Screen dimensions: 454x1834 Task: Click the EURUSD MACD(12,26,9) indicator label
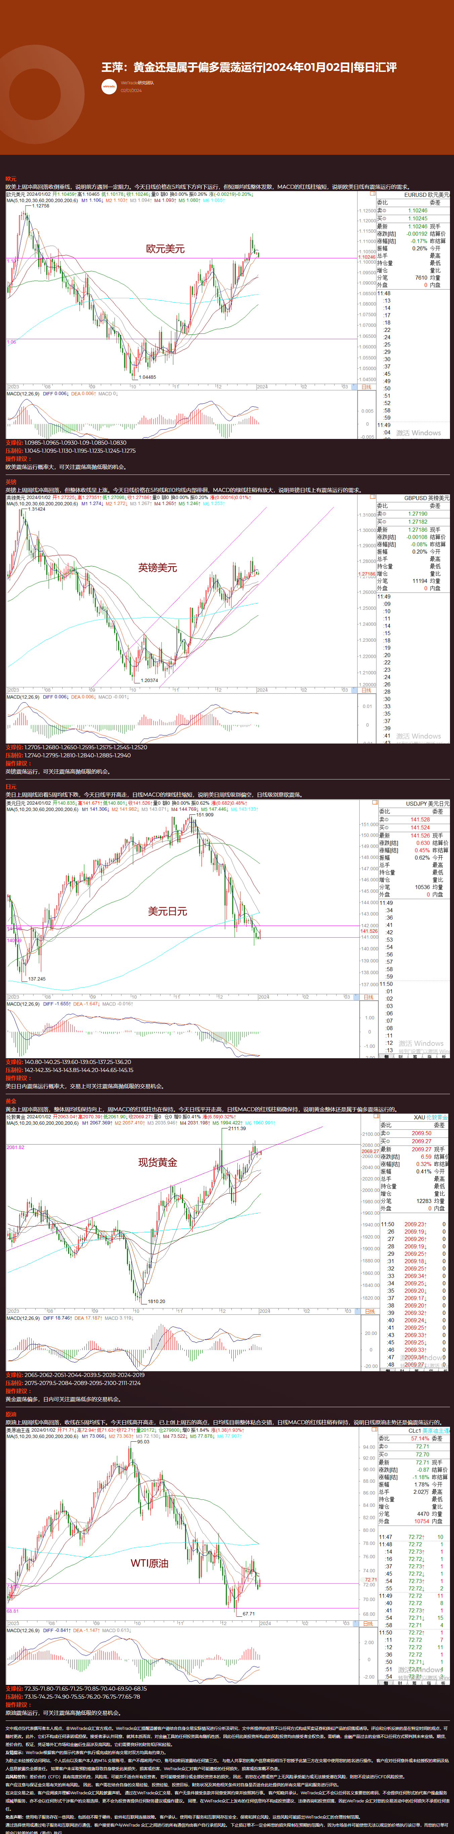[23, 394]
